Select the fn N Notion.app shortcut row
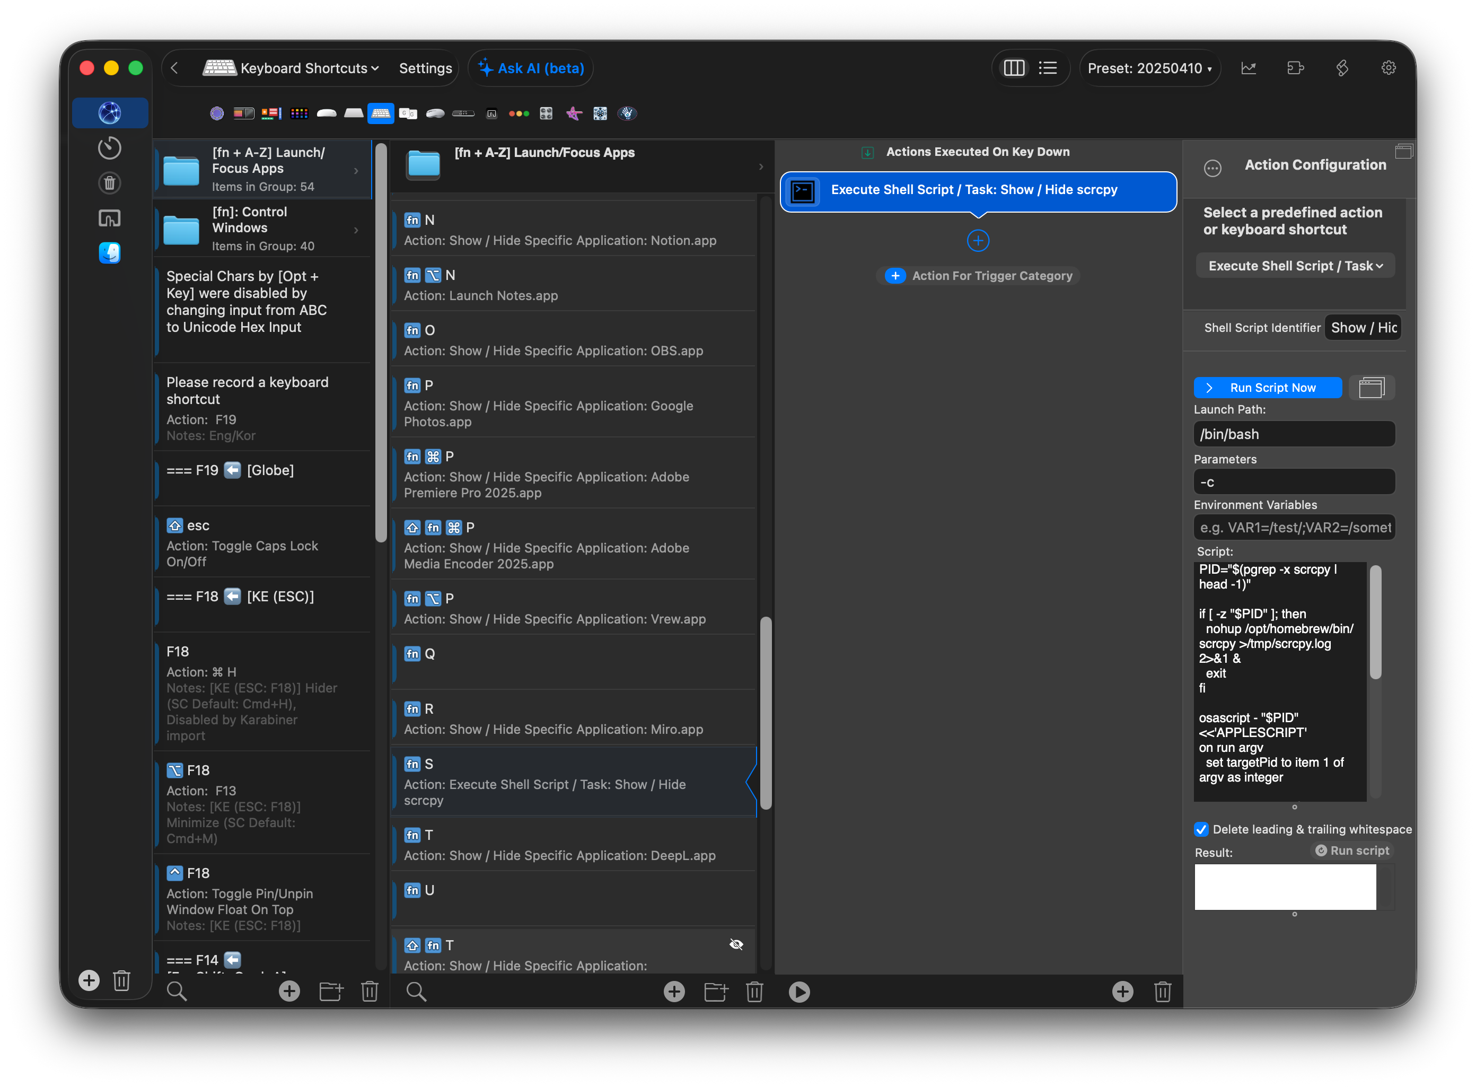The height and width of the screenshot is (1087, 1476). 574,229
